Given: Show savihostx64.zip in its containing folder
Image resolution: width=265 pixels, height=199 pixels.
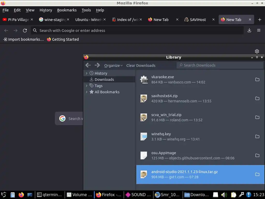Looking at the screenshot, I should tap(257, 98).
